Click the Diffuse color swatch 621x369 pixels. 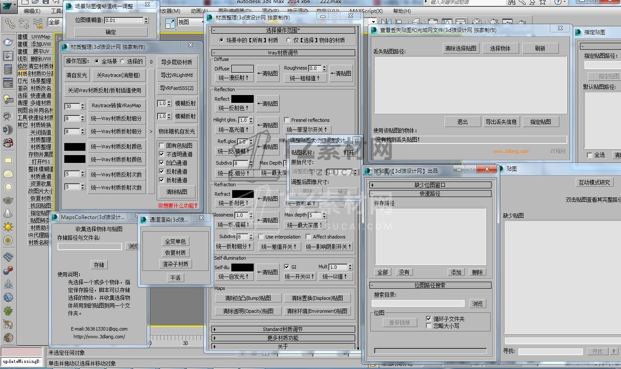(x=243, y=69)
